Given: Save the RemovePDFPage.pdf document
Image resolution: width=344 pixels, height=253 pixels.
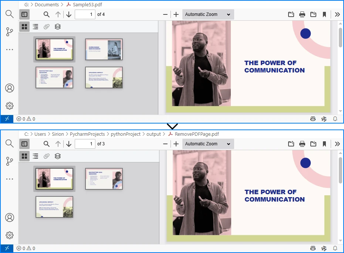Looking at the screenshot, I should pos(313,144).
